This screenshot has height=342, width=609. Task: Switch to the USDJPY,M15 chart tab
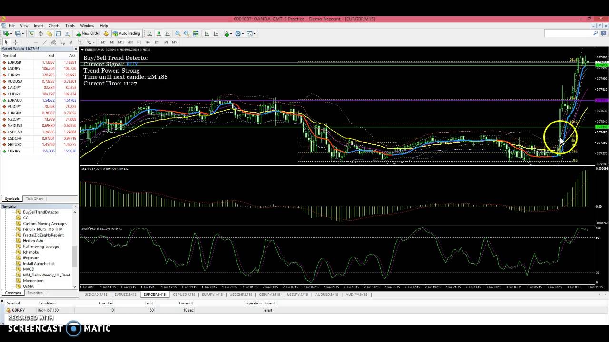[297, 294]
